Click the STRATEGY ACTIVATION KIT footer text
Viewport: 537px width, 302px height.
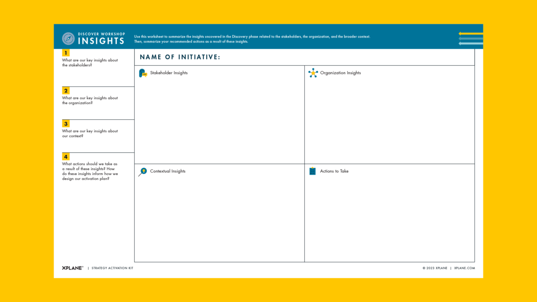[112, 268]
